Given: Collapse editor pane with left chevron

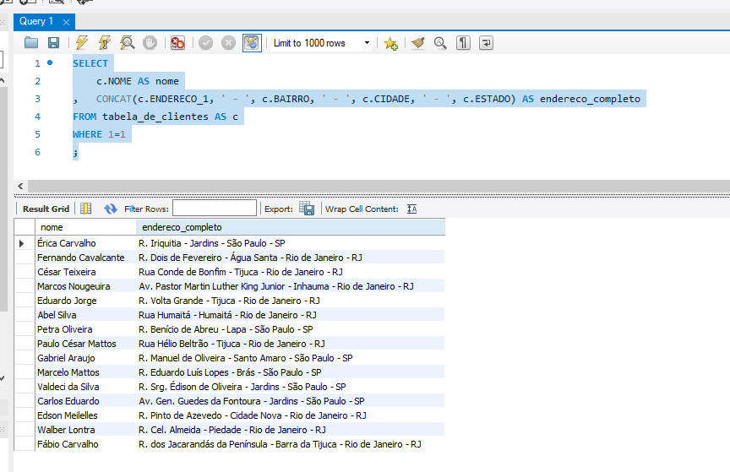Looking at the screenshot, I should point(20,185).
